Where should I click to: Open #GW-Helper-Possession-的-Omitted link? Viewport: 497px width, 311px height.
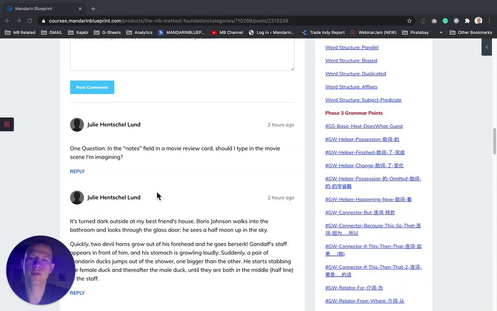click(x=373, y=182)
